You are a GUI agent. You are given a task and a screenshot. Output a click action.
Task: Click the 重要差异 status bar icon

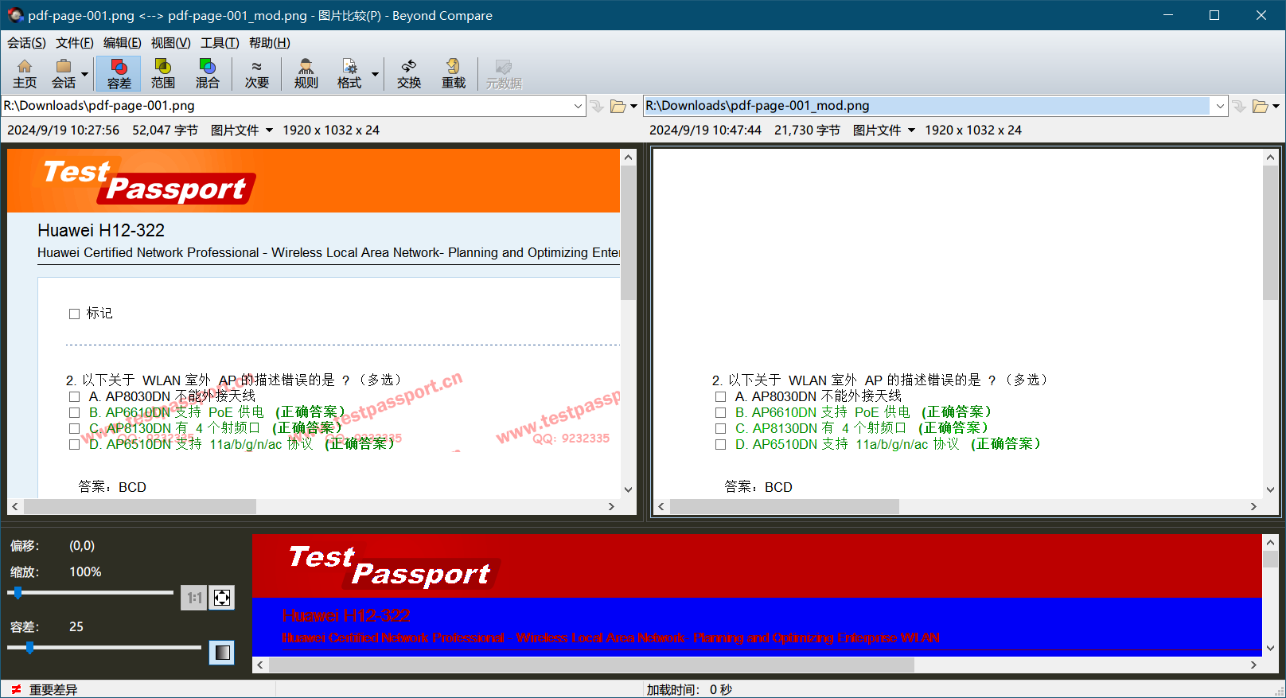point(16,689)
